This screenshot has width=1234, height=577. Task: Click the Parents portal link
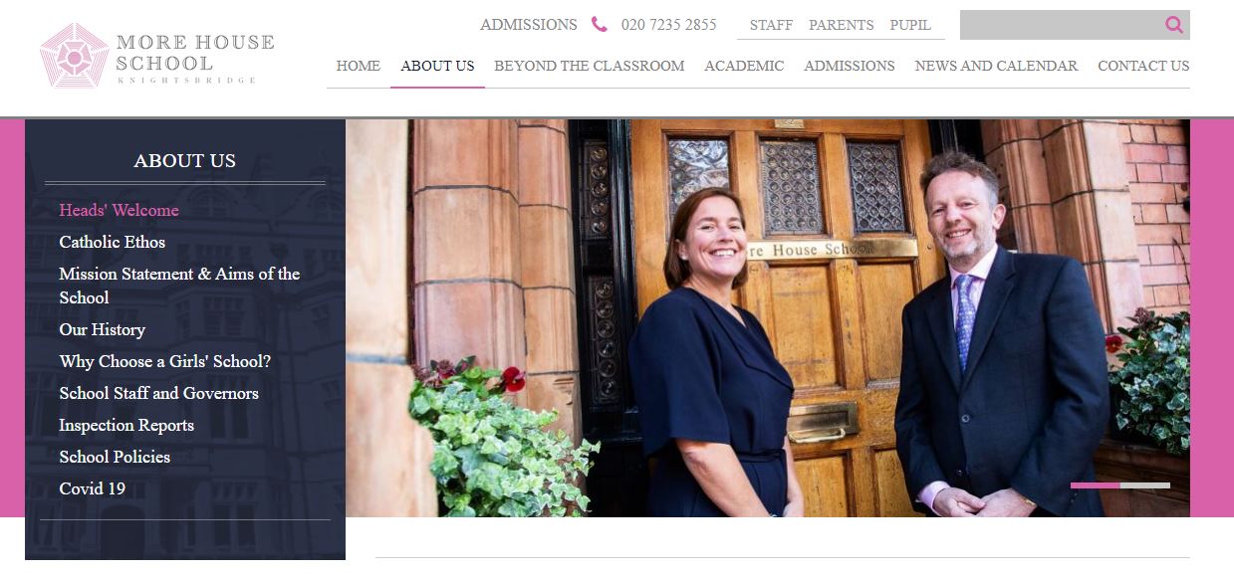click(x=841, y=25)
